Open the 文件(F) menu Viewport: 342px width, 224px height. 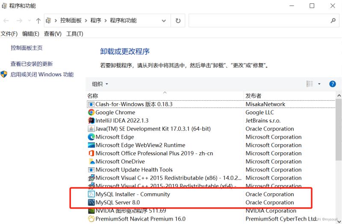[x=9, y=34]
